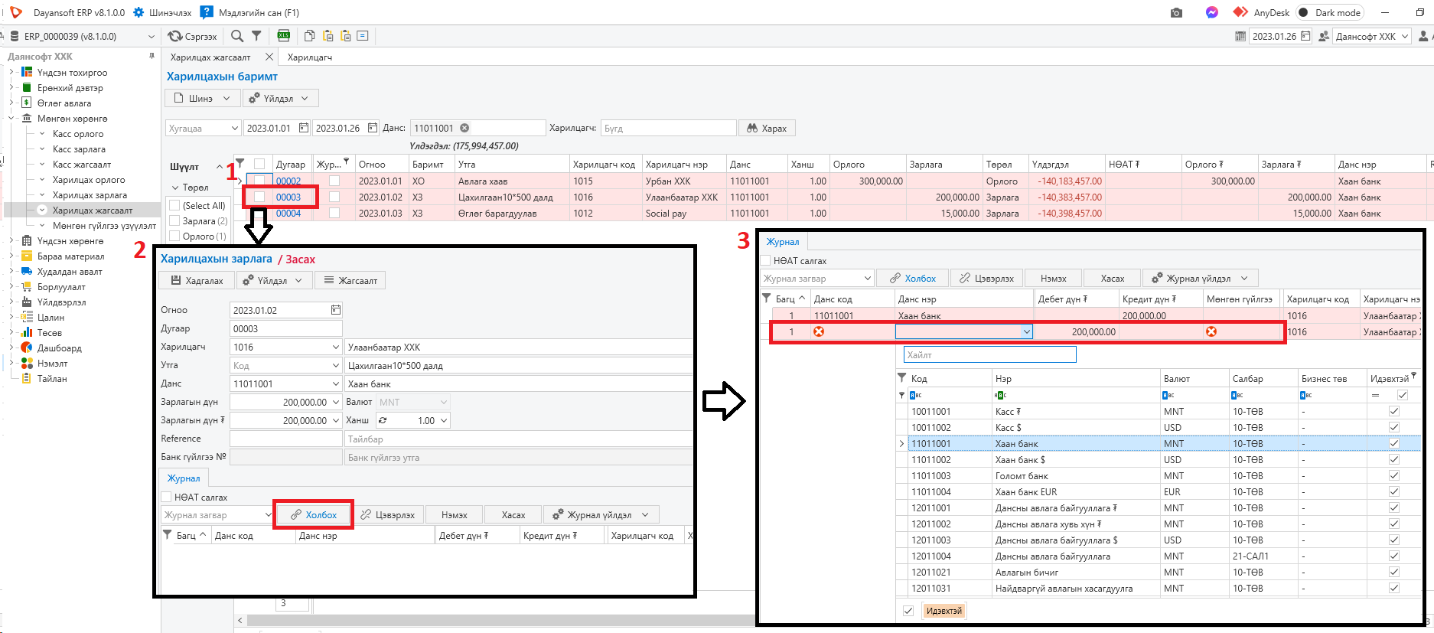The image size is (1434, 633).
Task: Tick the Жур checkbox in row 00003
Action: (334, 197)
